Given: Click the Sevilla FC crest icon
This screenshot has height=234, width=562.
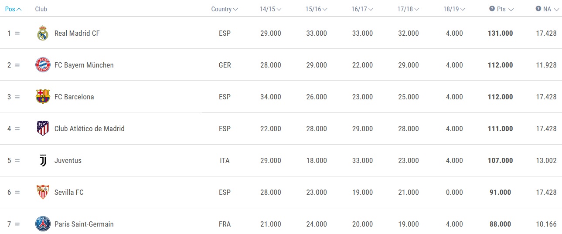Looking at the screenshot, I should click(x=43, y=192).
